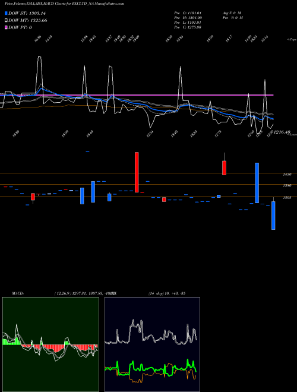Open the dark-blue ADX indicator panel
Image resolution: width=297 pixels, height=392 pixels.
pyautogui.click(x=152, y=344)
